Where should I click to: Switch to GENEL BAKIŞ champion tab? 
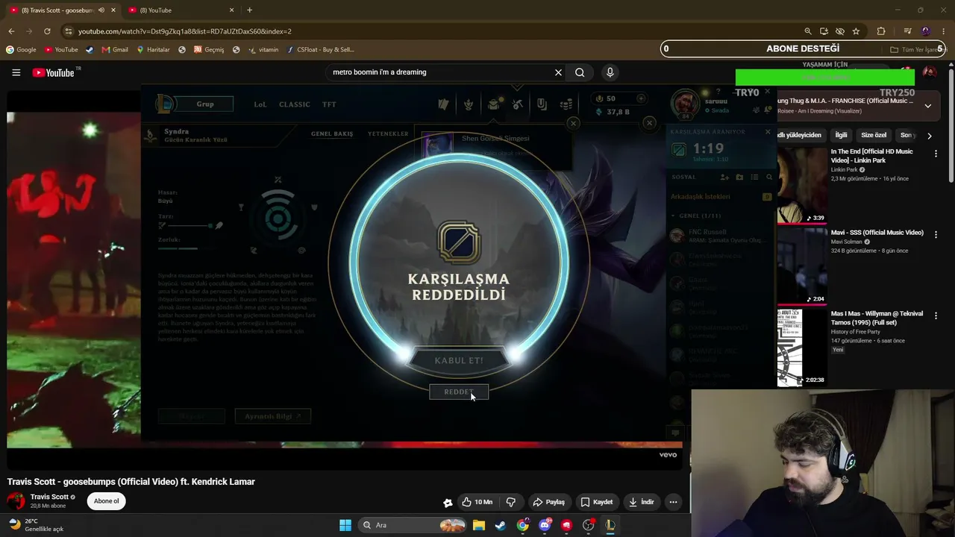(332, 134)
